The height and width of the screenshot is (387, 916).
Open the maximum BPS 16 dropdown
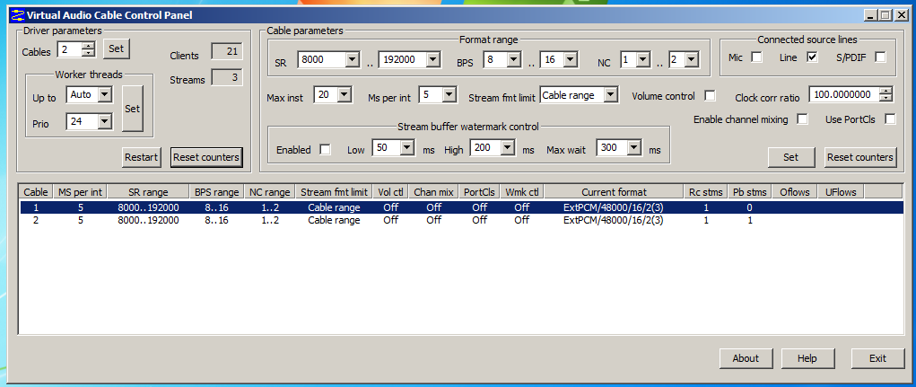pyautogui.click(x=571, y=59)
